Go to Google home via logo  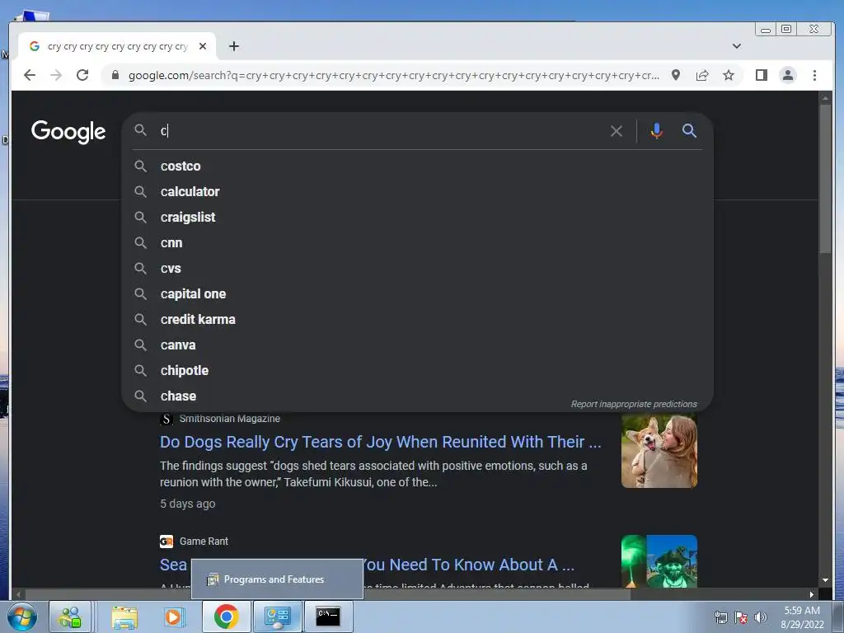(x=68, y=131)
